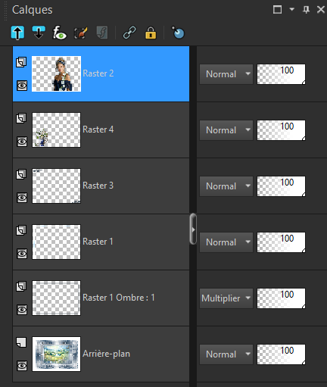Open the Multiplier blend mode dropdown
327x387 pixels.
pyautogui.click(x=226, y=298)
